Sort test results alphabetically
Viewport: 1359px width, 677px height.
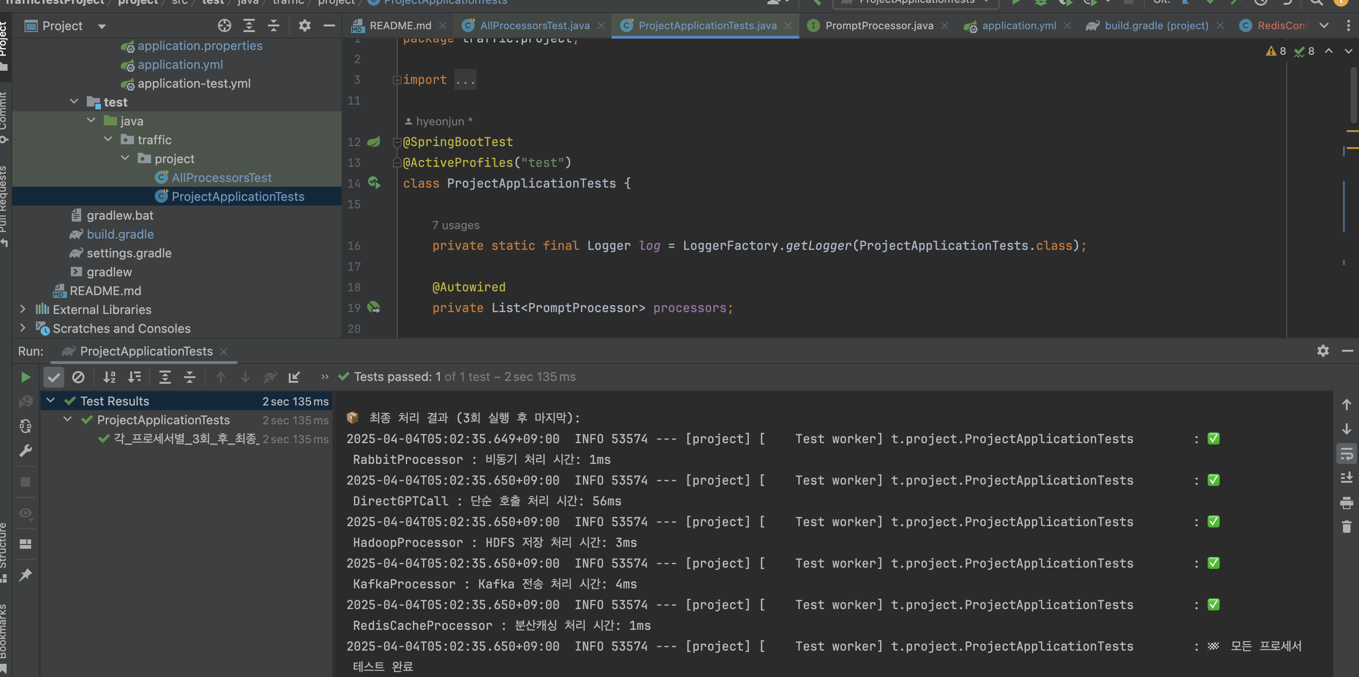(x=109, y=377)
